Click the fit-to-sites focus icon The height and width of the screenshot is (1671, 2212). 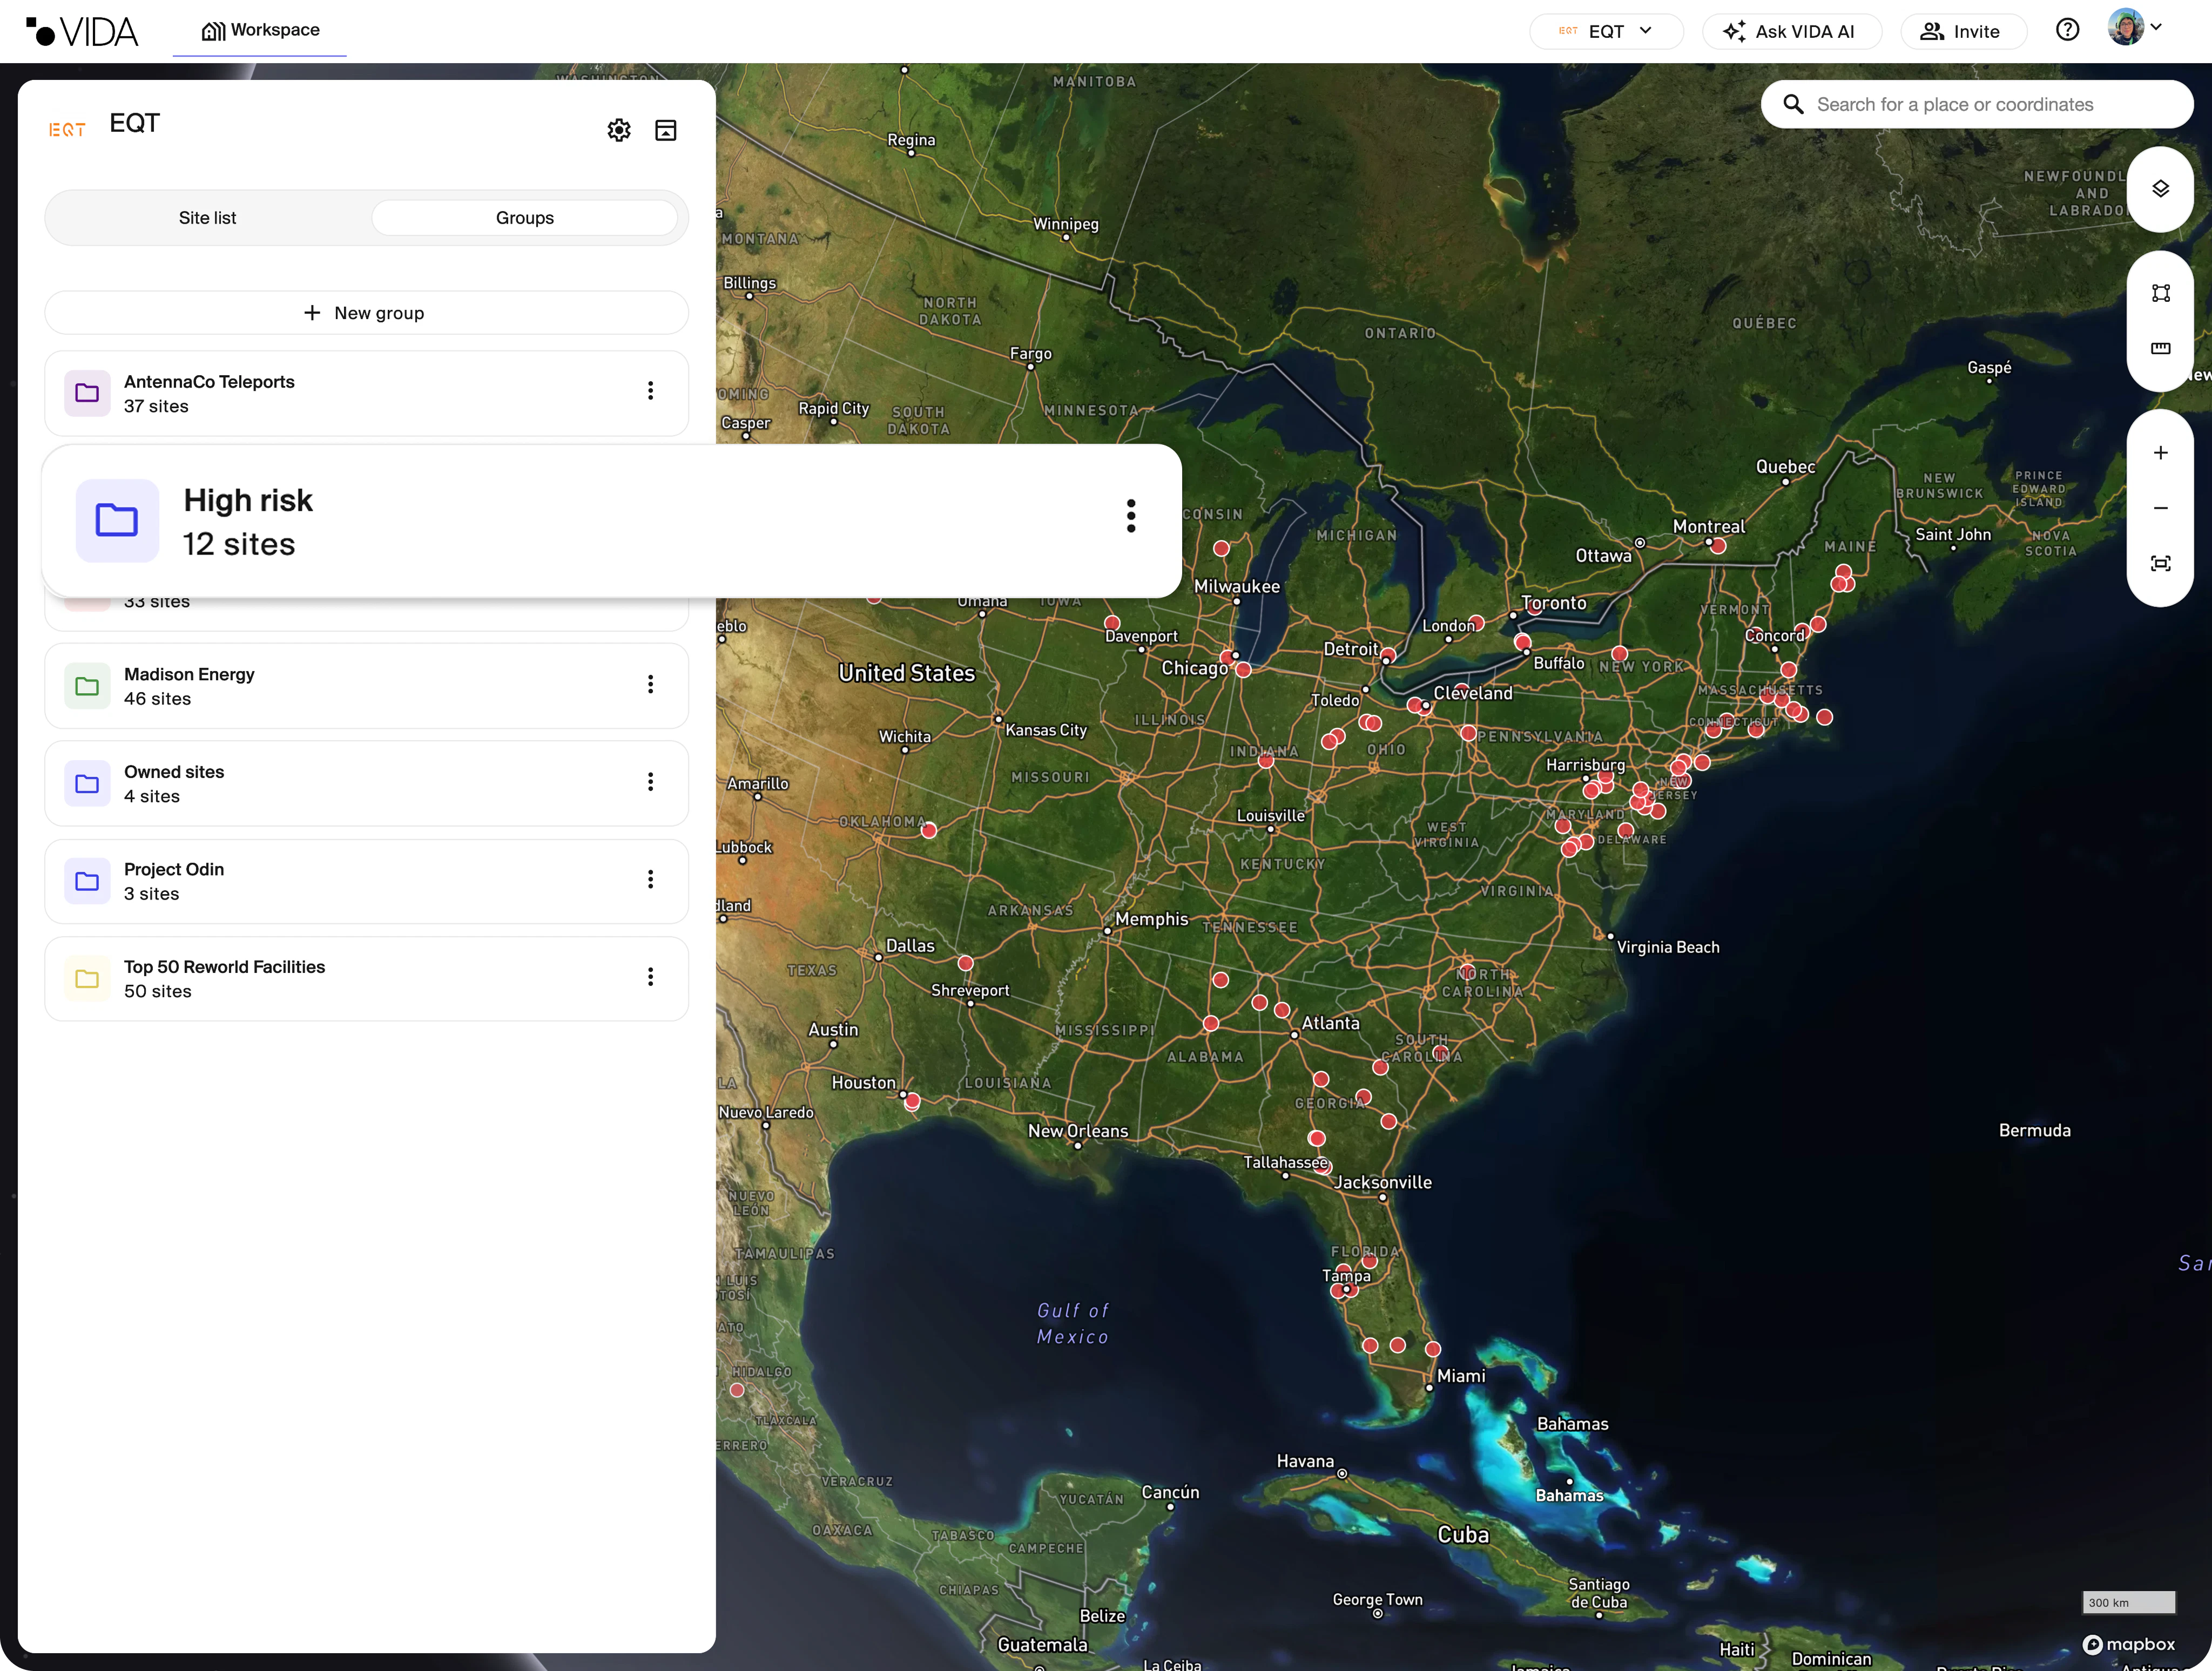[x=2160, y=564]
